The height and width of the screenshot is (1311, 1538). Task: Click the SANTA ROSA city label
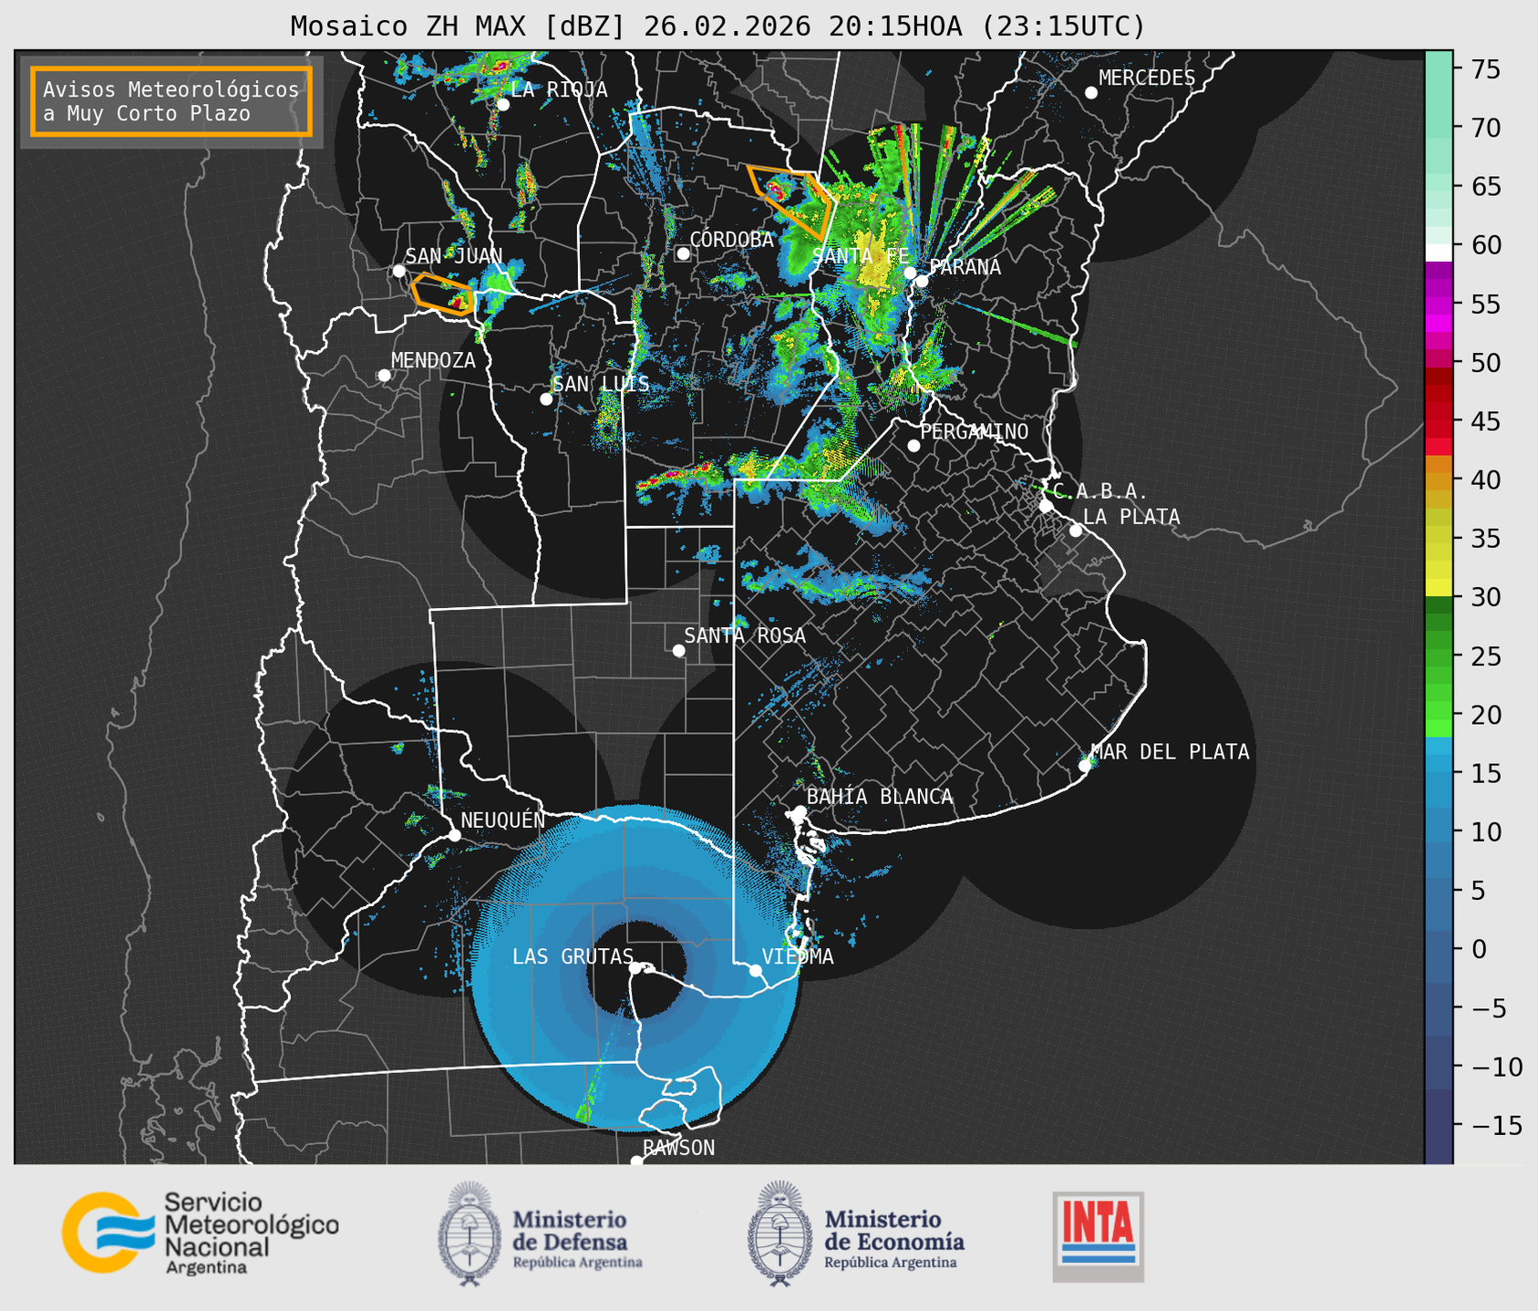(745, 636)
